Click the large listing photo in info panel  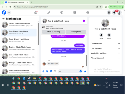tap(105, 23)
